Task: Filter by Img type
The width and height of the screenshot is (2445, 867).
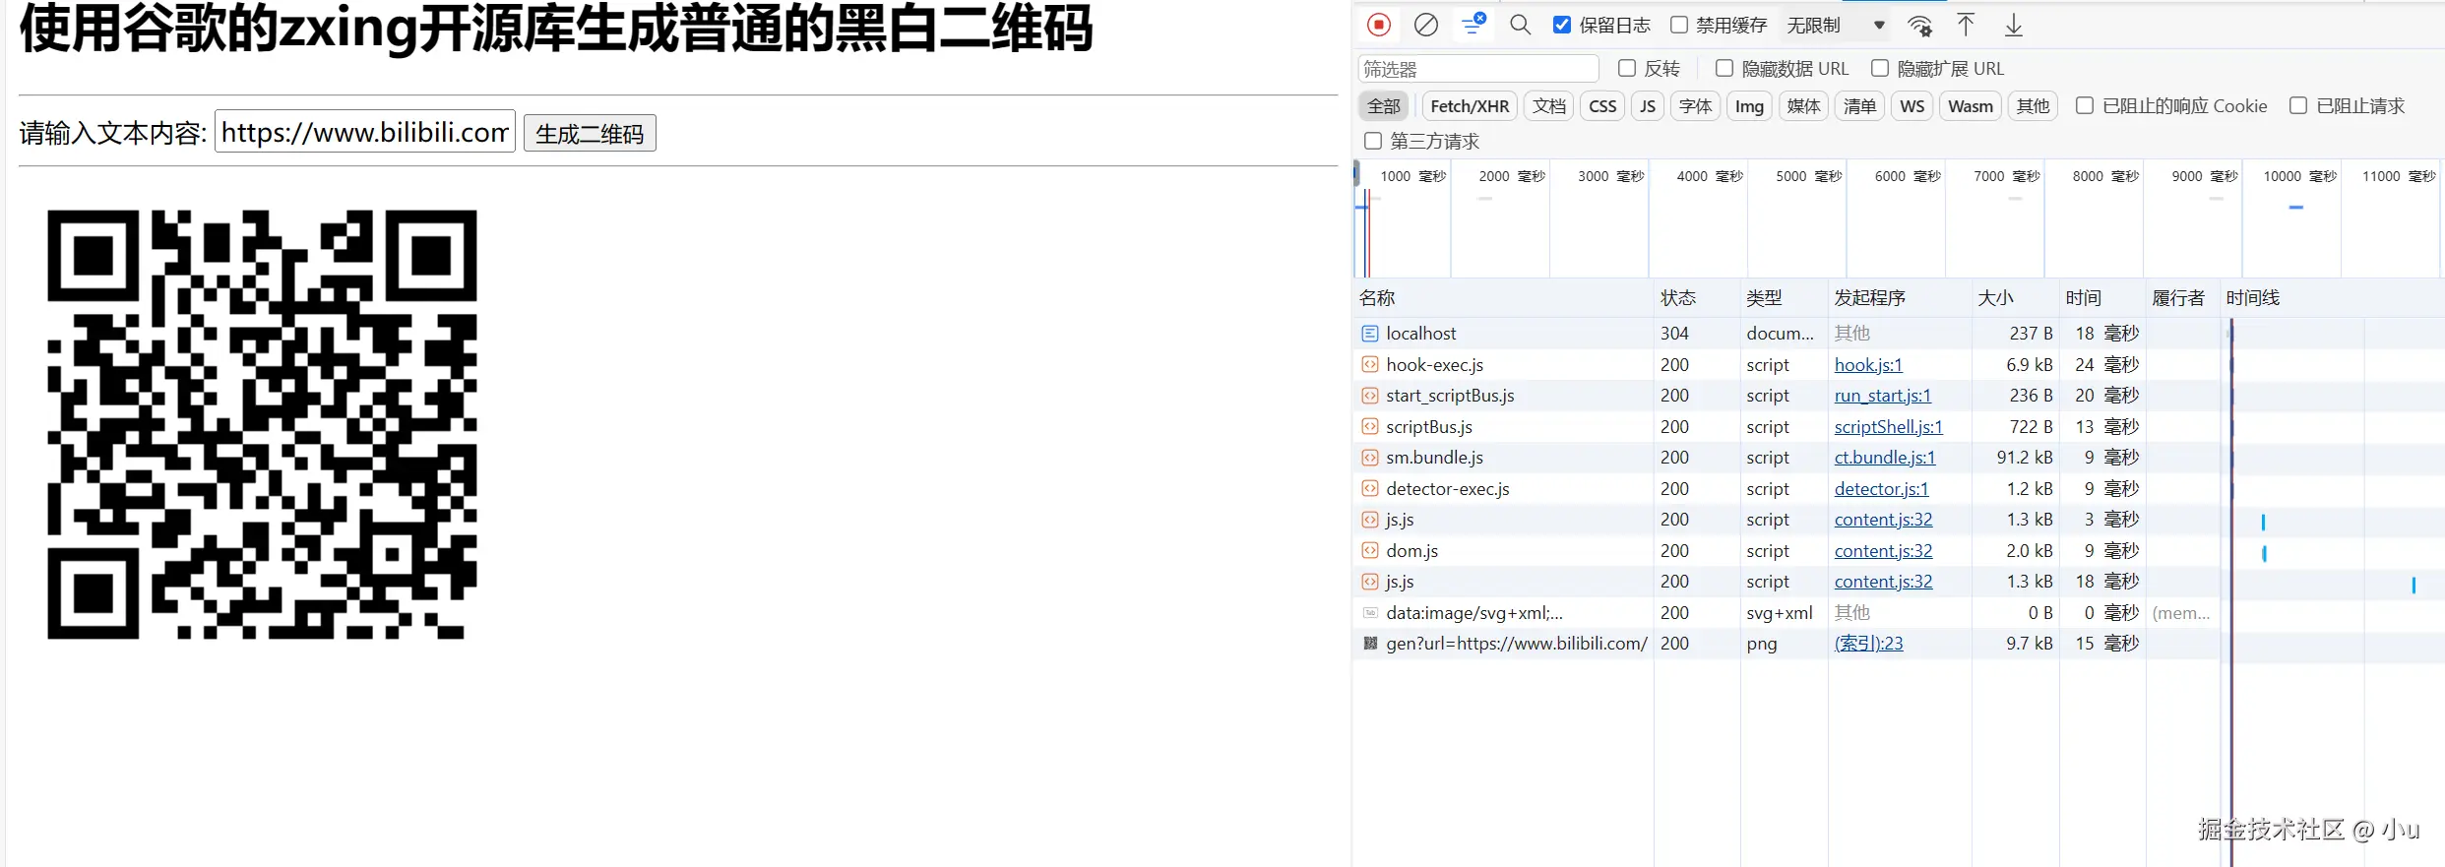Action: [1749, 106]
